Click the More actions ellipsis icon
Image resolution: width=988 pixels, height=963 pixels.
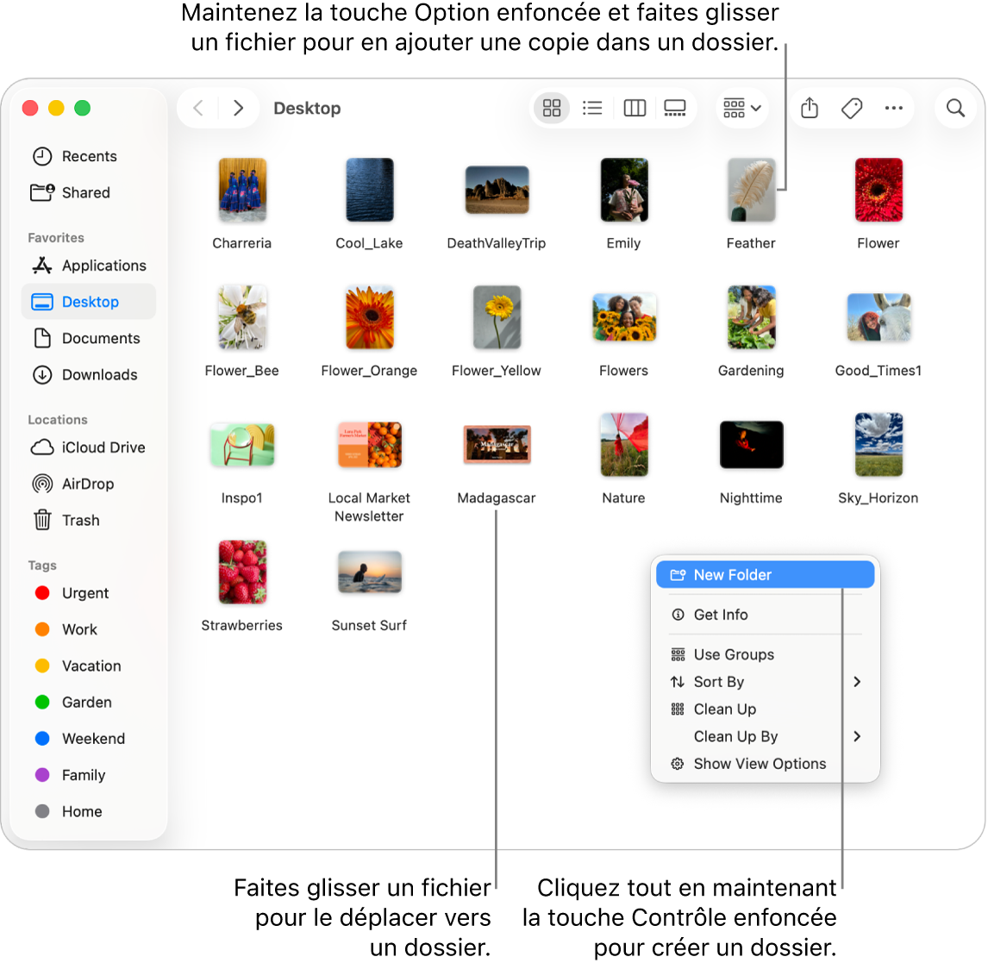(893, 108)
